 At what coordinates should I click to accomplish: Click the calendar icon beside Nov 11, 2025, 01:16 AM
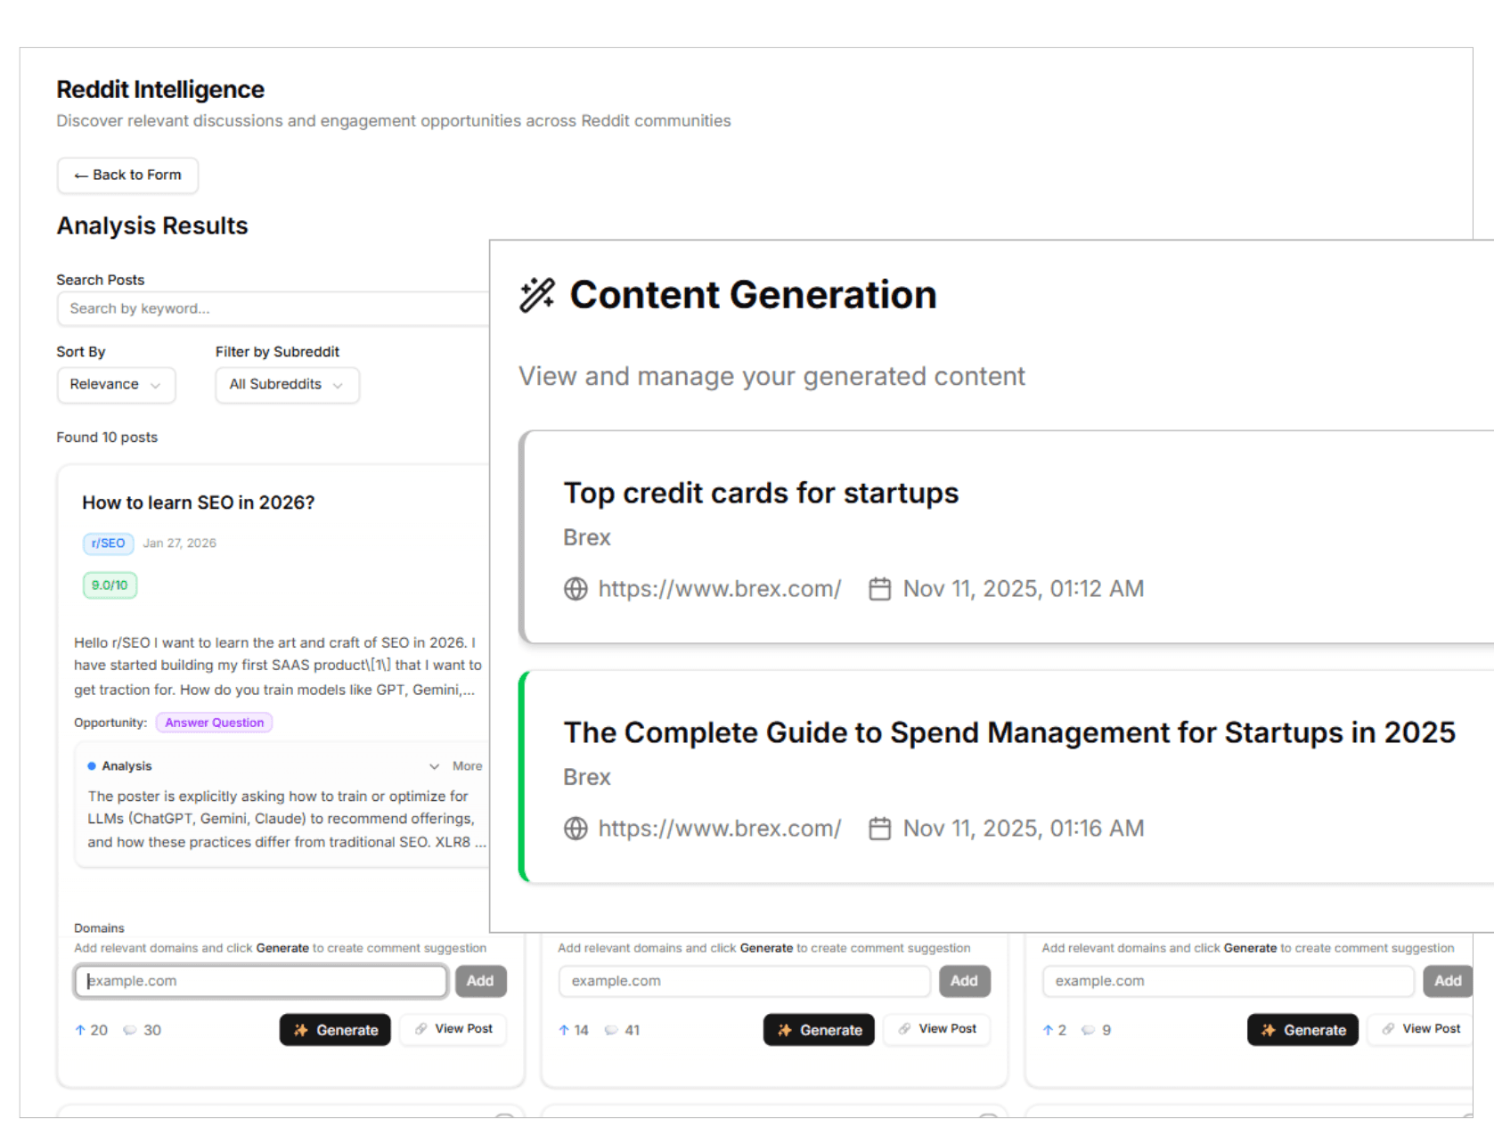click(x=879, y=829)
